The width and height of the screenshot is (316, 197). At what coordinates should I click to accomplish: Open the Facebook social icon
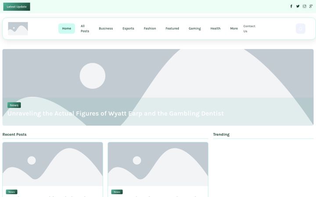coord(291,6)
